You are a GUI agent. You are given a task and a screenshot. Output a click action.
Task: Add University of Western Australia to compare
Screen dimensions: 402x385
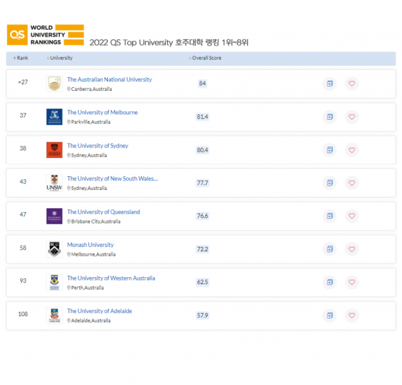(329, 282)
